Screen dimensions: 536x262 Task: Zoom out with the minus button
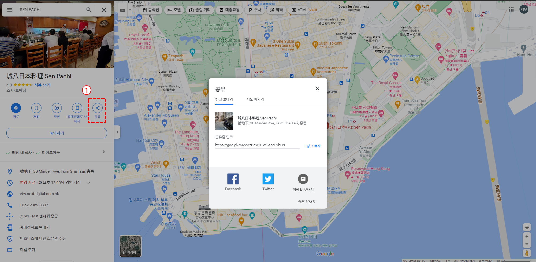pyautogui.click(x=527, y=244)
